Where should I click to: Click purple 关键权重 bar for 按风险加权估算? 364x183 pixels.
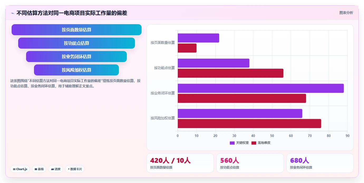(240, 113)
